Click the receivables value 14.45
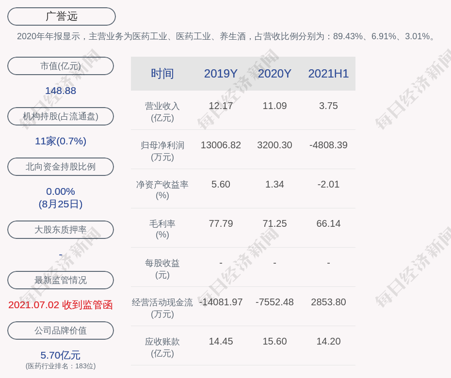 coord(221,342)
